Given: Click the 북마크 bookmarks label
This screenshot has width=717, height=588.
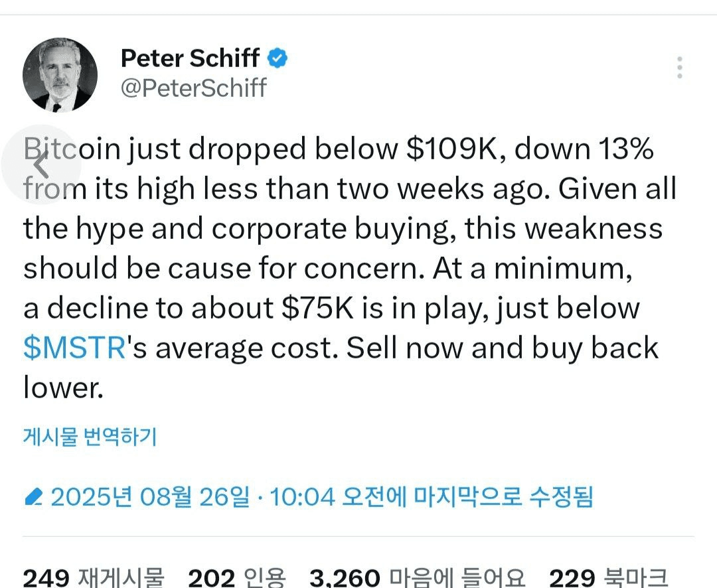Looking at the screenshot, I should pos(635,578).
